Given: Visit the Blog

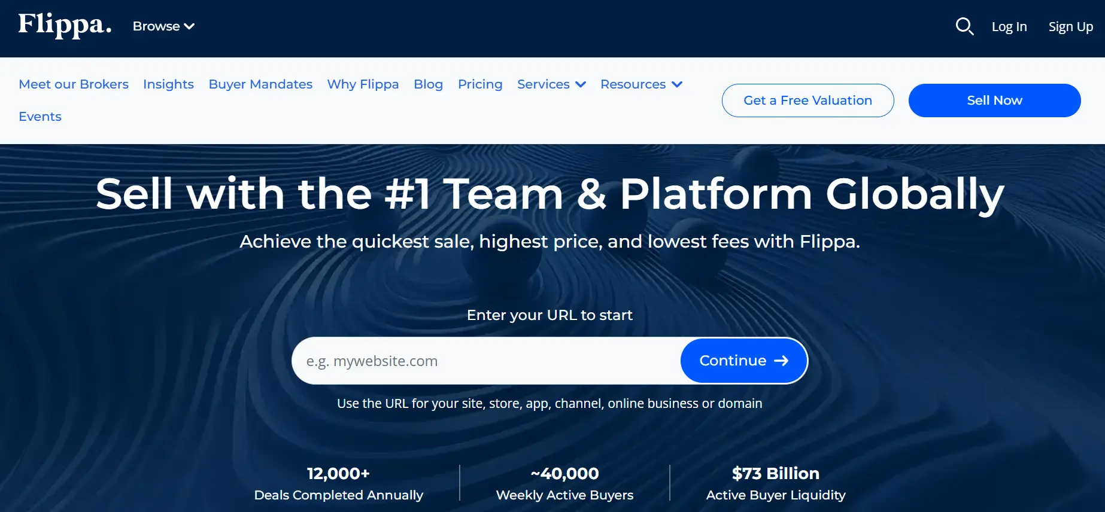Looking at the screenshot, I should [428, 84].
